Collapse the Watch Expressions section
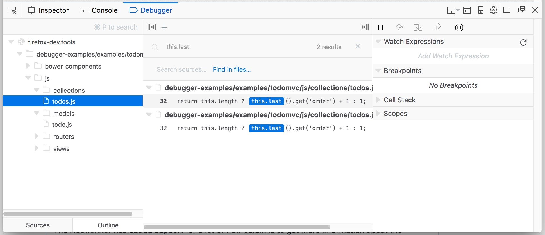 (x=378, y=41)
